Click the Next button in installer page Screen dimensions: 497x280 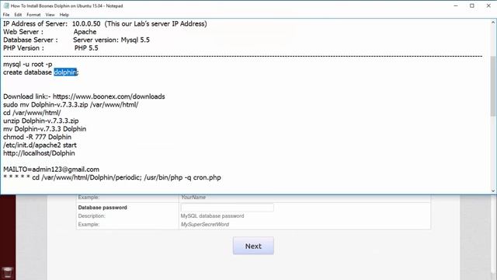[253, 246]
